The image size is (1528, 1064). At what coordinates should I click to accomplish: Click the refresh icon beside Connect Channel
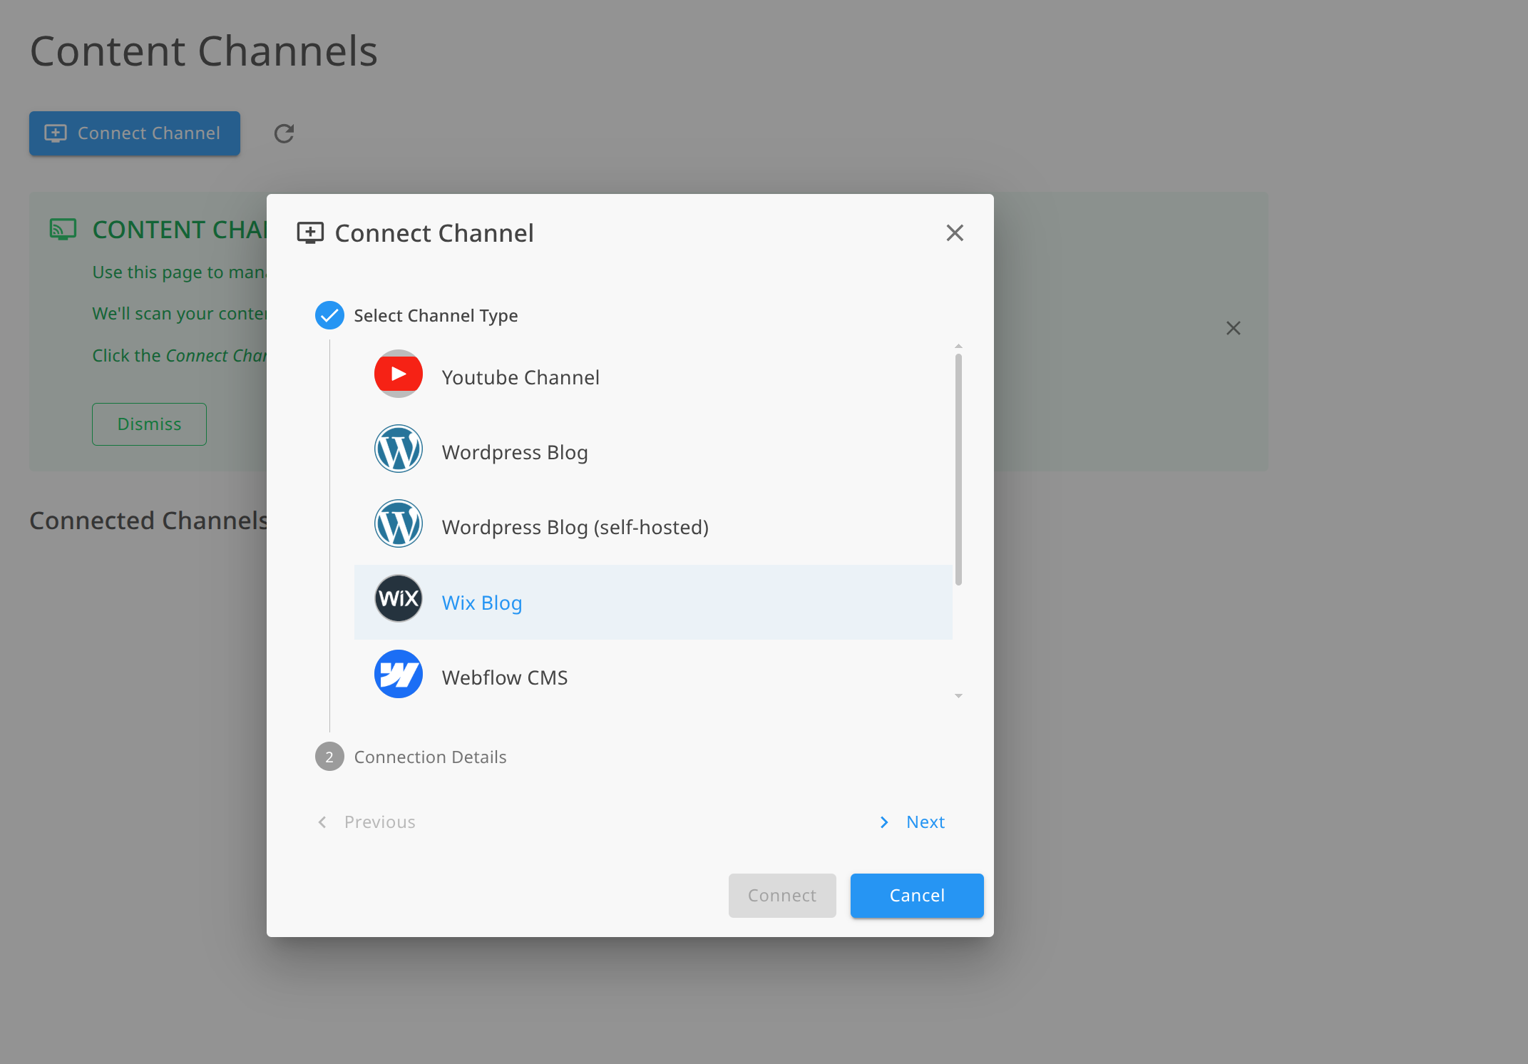tap(283, 133)
